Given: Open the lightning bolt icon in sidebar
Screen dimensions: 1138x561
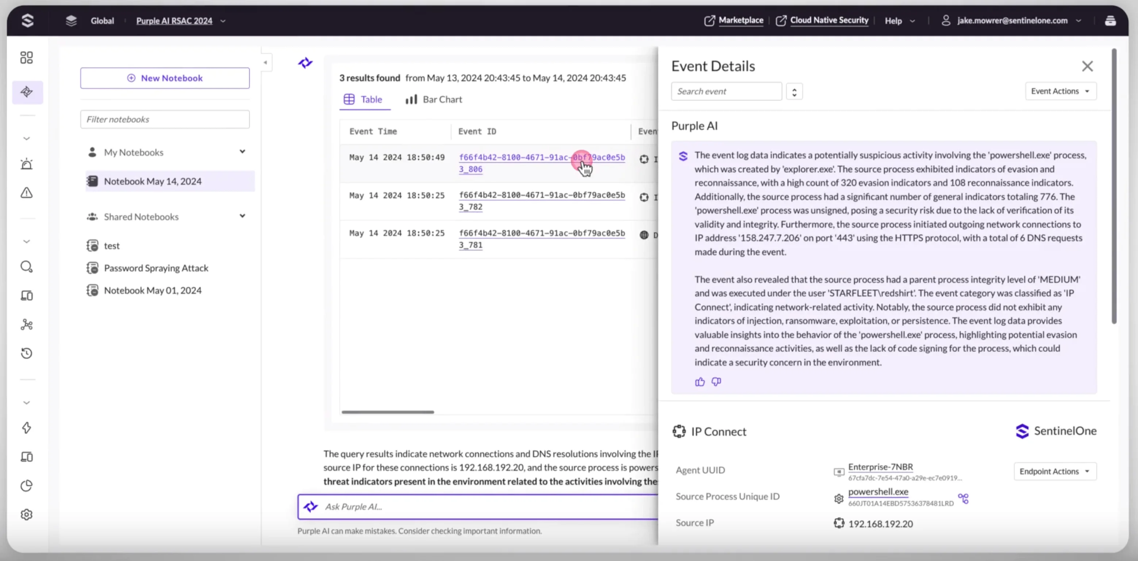Looking at the screenshot, I should (27, 428).
